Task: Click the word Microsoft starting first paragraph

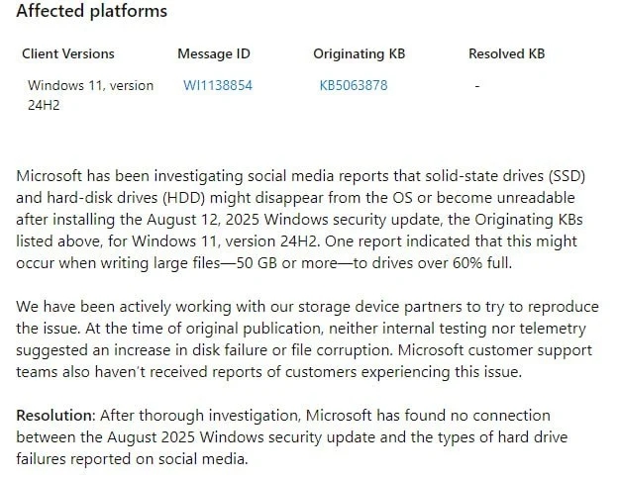Action: point(49,175)
